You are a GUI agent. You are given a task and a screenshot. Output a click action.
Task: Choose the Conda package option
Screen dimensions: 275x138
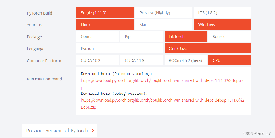point(98,37)
